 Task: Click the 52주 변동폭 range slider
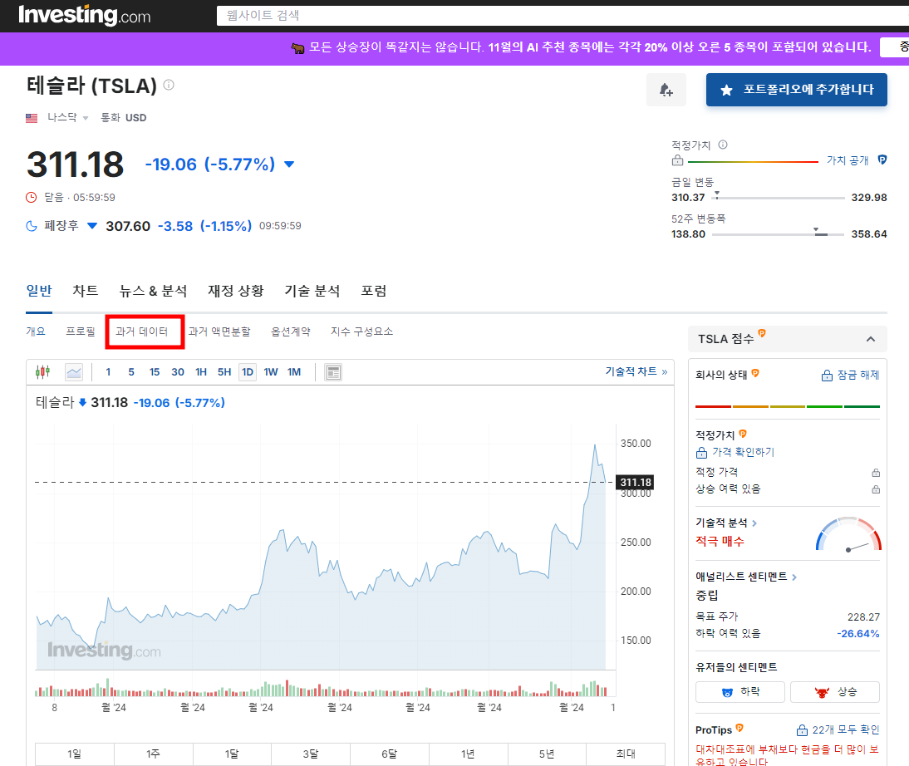pyautogui.click(x=779, y=234)
